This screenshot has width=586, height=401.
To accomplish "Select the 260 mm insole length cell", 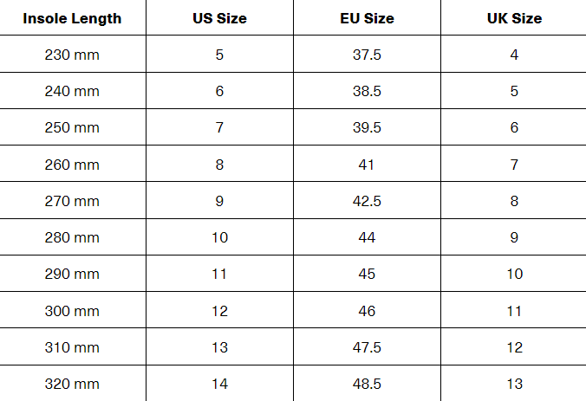I will 72,165.
